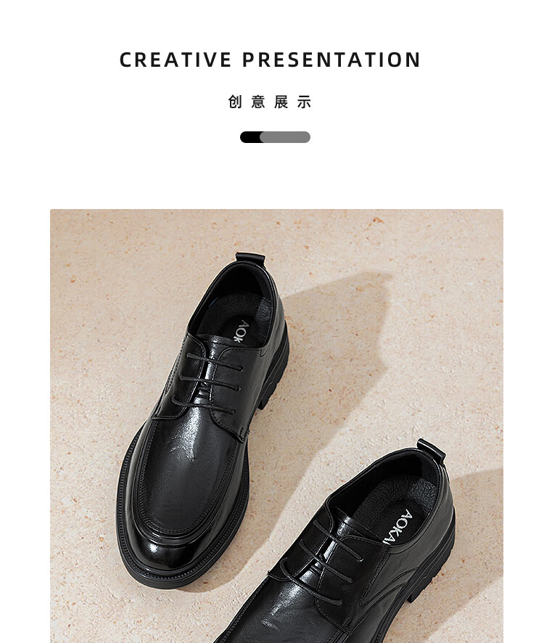The image size is (544, 643).
Task: Click the 创 character in the subtitle
Action: click(x=235, y=102)
